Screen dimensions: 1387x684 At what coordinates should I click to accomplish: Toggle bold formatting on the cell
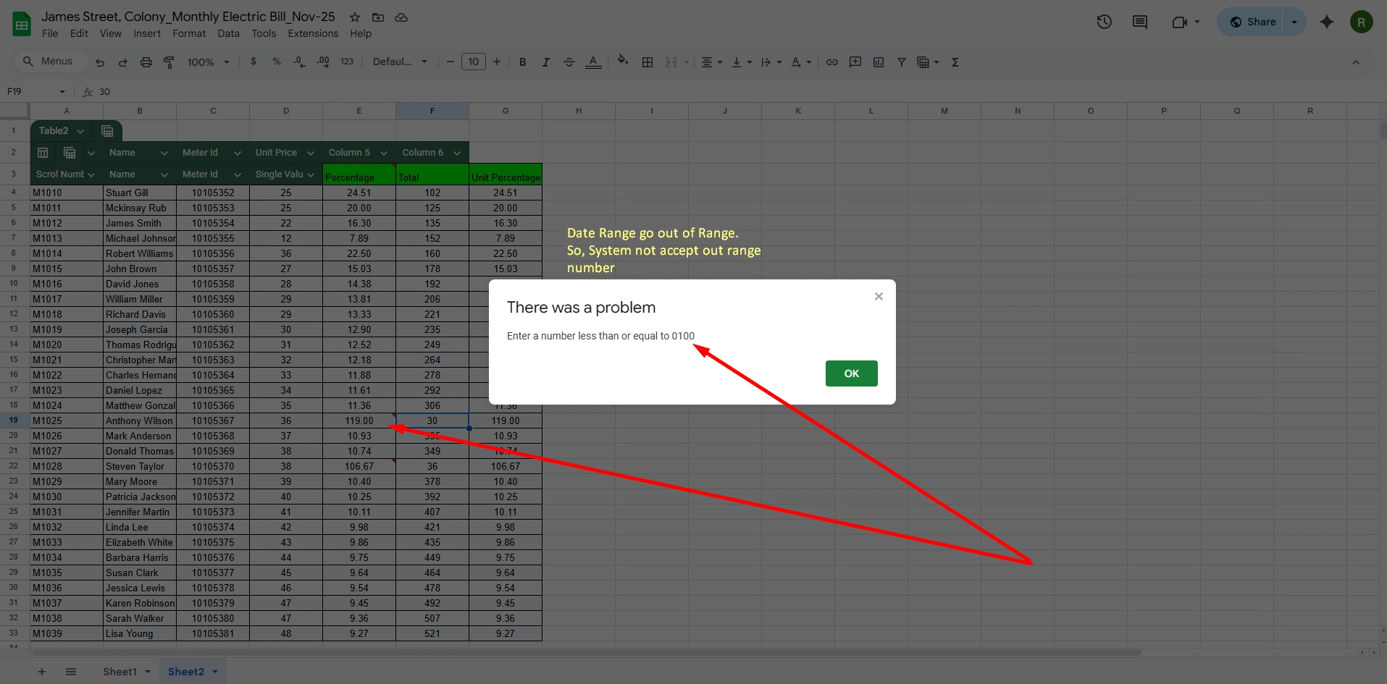click(523, 62)
